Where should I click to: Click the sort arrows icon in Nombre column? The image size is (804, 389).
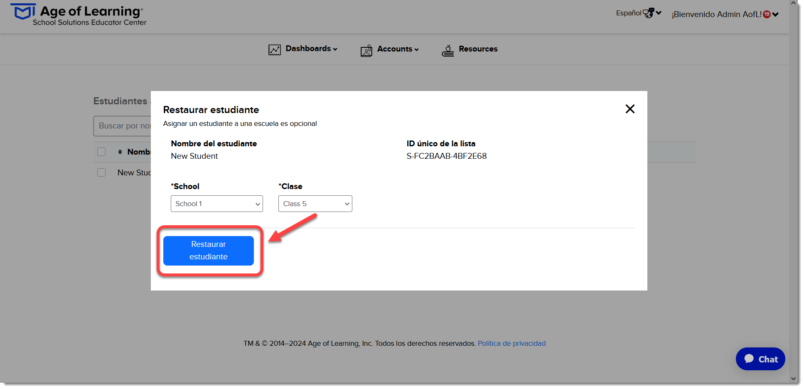click(120, 152)
